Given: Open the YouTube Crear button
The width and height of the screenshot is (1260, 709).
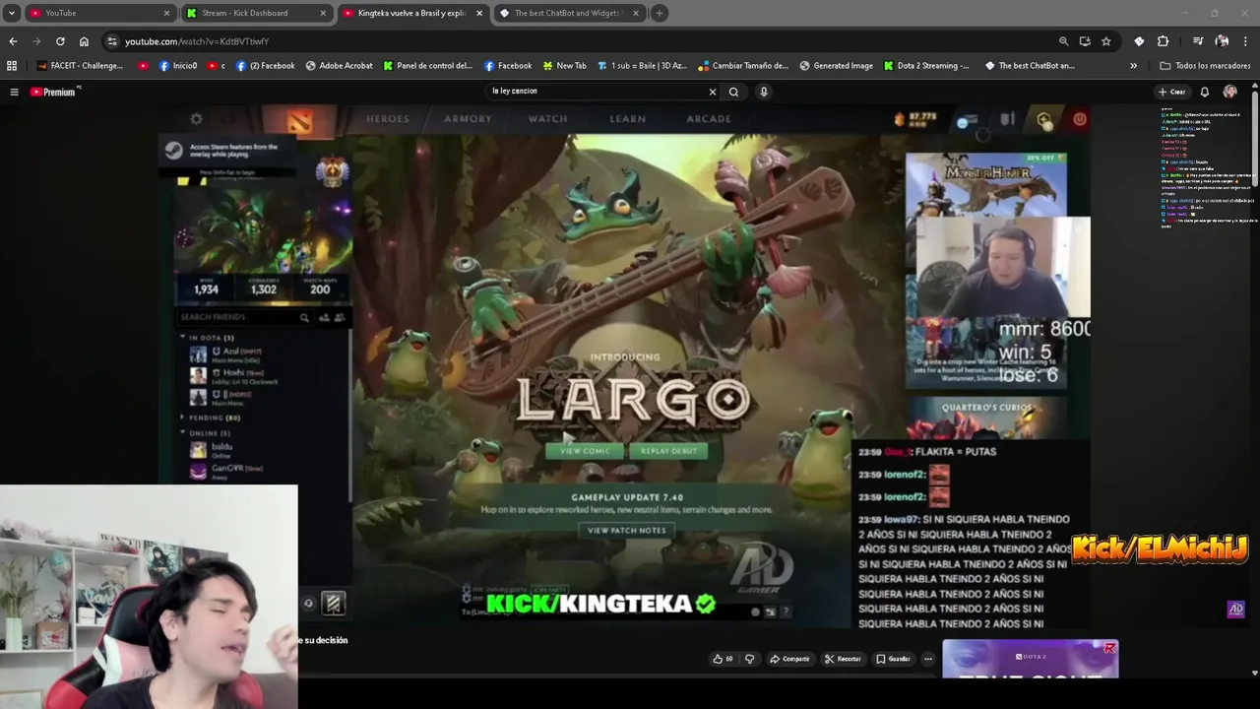Looking at the screenshot, I should pyautogui.click(x=1171, y=92).
